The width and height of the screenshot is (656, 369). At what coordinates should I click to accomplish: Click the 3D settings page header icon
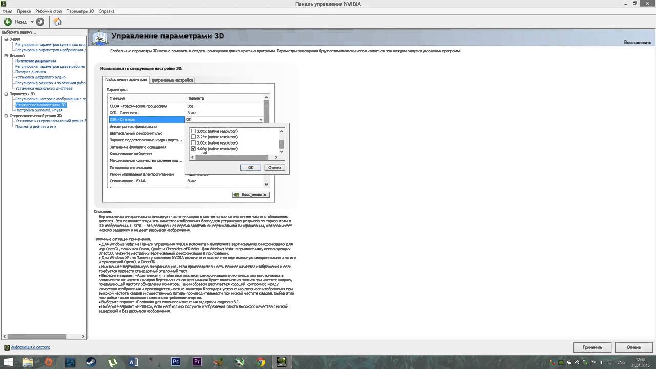(x=100, y=37)
